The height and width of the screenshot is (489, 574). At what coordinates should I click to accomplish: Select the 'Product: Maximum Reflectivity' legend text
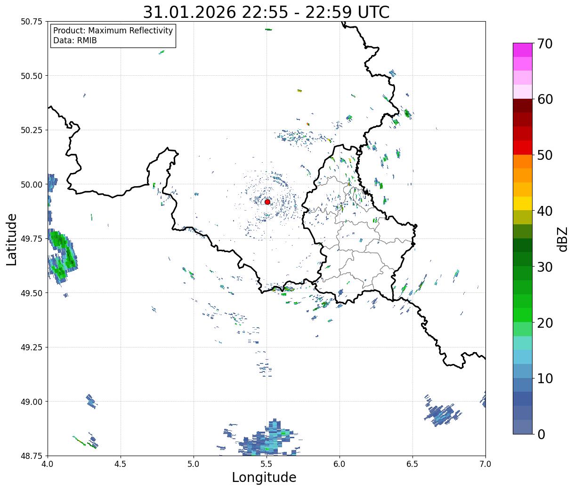point(113,31)
